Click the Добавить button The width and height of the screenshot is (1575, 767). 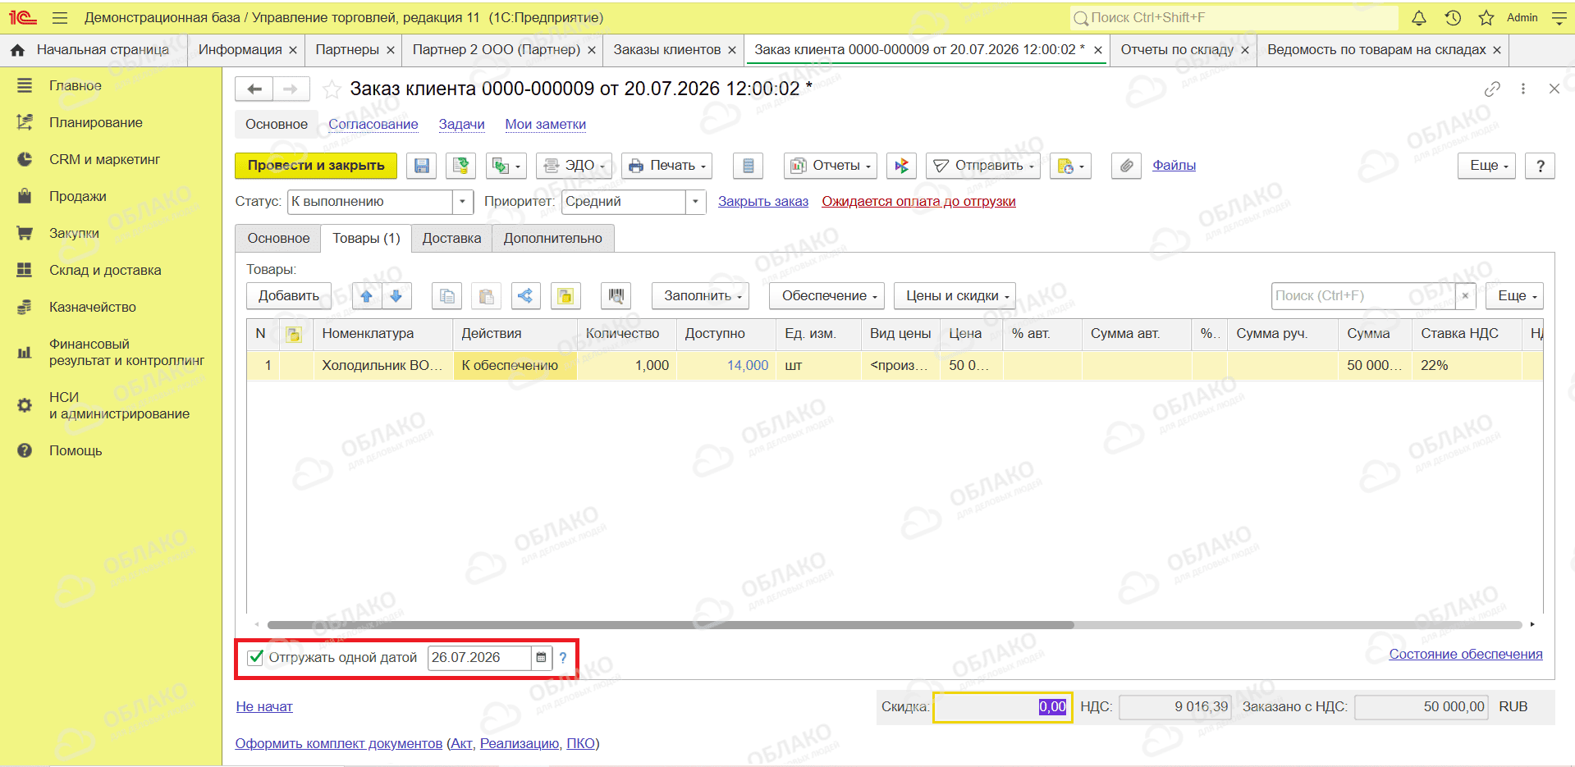[289, 296]
